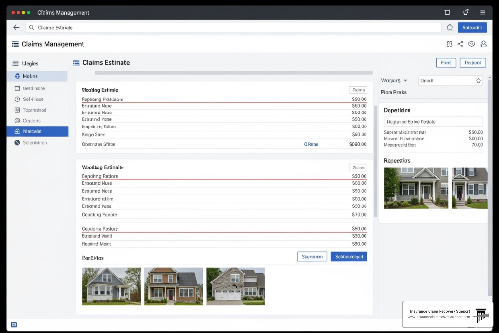The height and width of the screenshot is (333, 499).
Task: Click the gray horizontal progress bar
Action: (233, 73)
